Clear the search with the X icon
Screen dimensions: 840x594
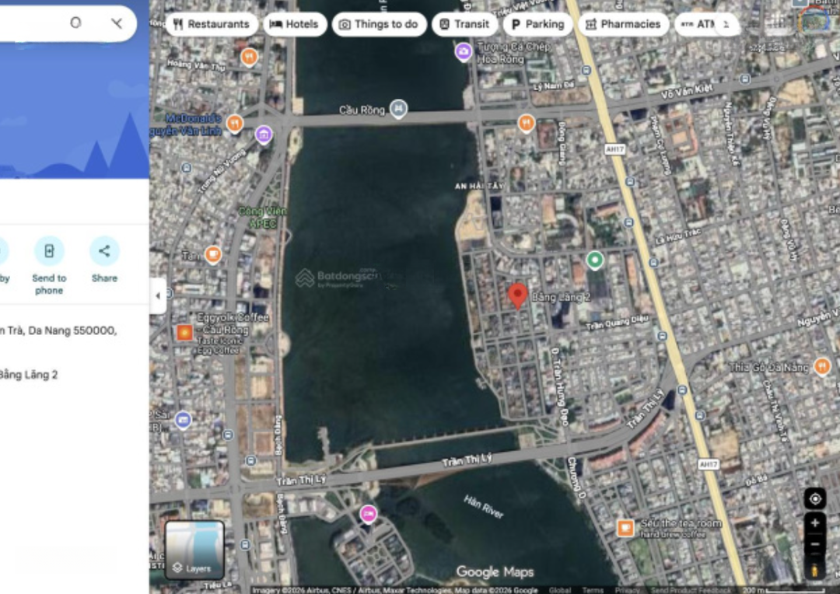[117, 23]
